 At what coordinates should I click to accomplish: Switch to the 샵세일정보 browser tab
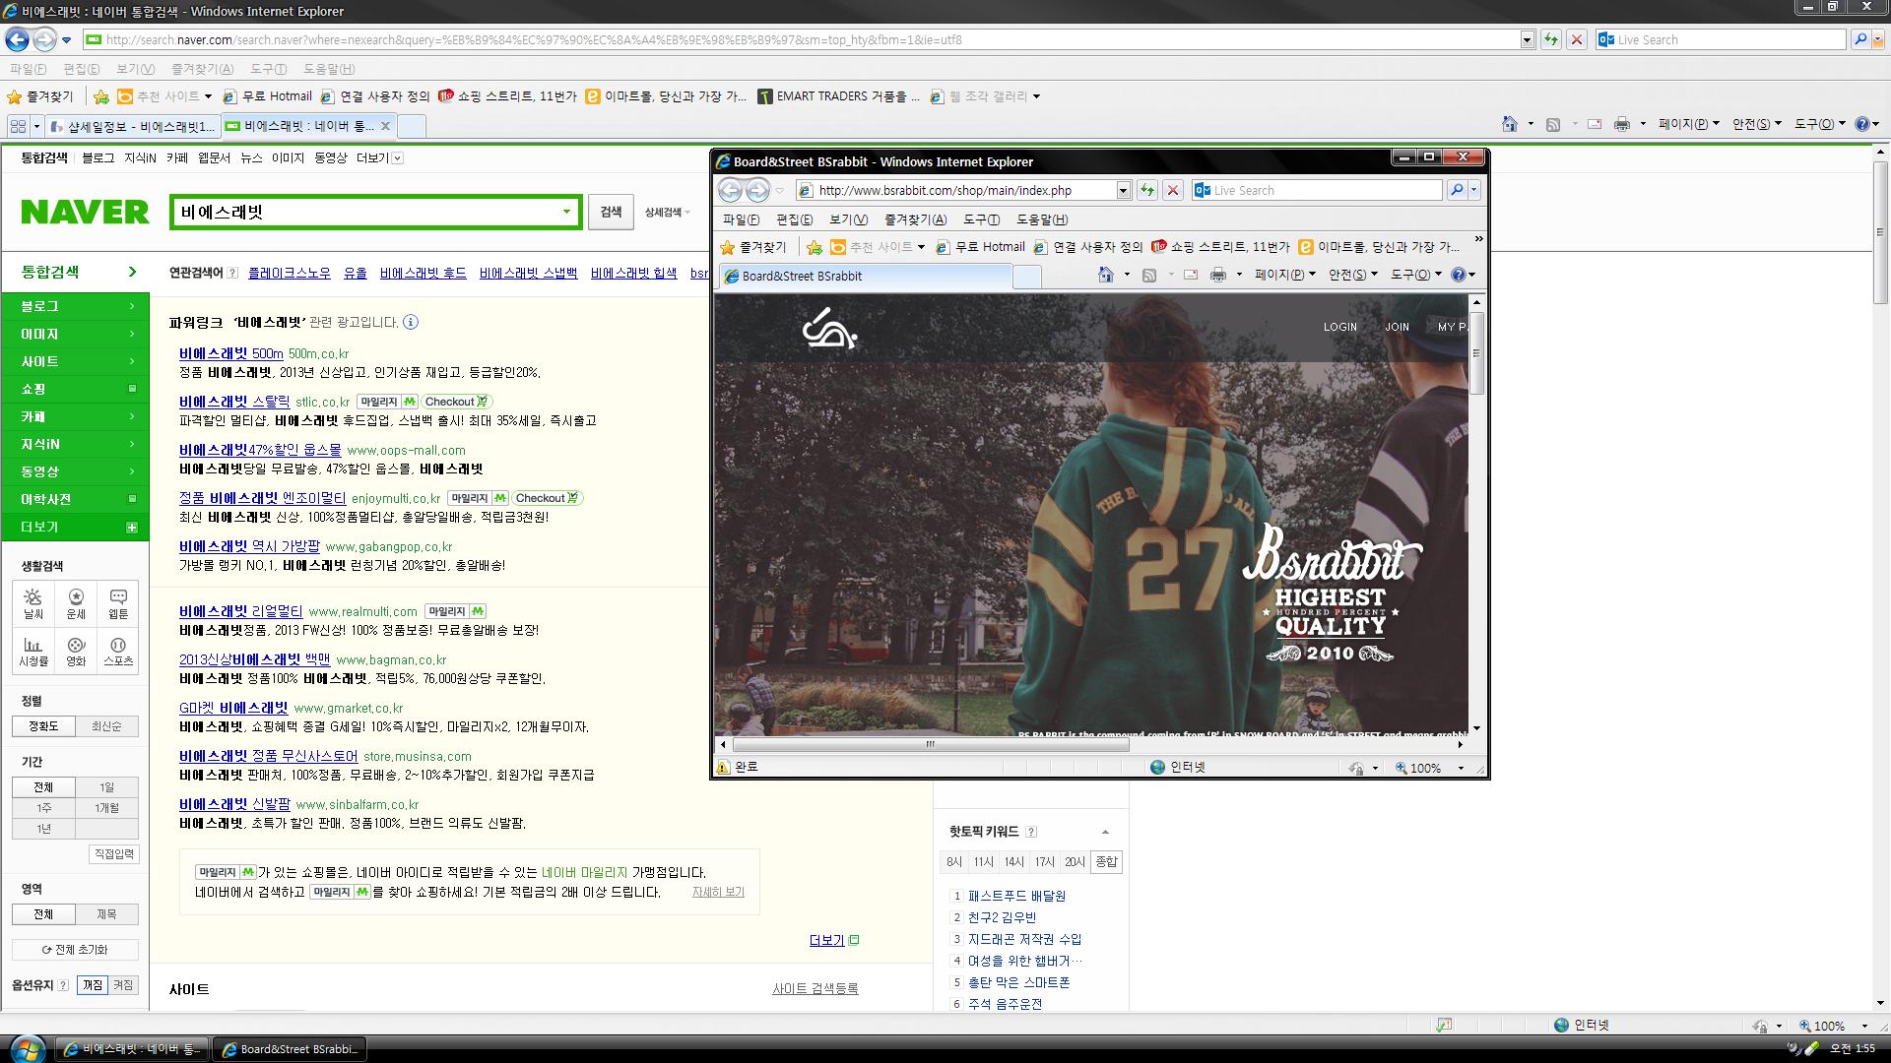[x=131, y=126]
